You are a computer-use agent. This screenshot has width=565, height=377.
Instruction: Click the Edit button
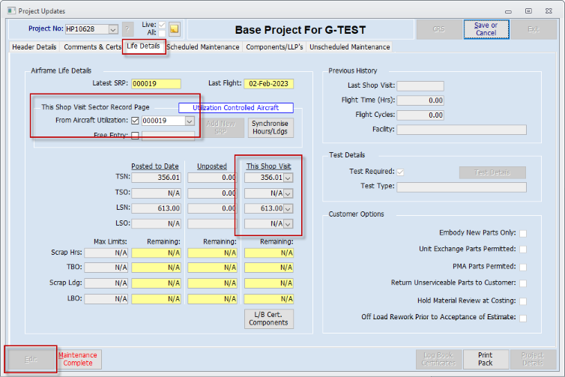[x=31, y=359]
